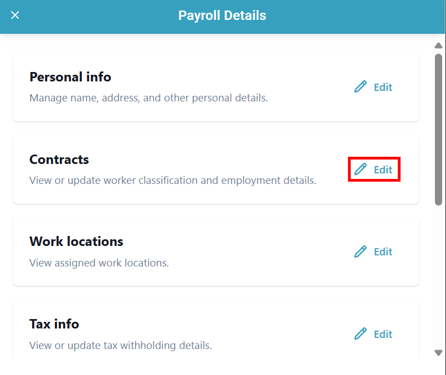
Task: Click the pencil icon for Tax info
Action: [361, 334]
